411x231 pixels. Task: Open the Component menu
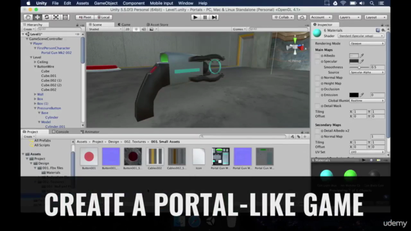coord(134,3)
